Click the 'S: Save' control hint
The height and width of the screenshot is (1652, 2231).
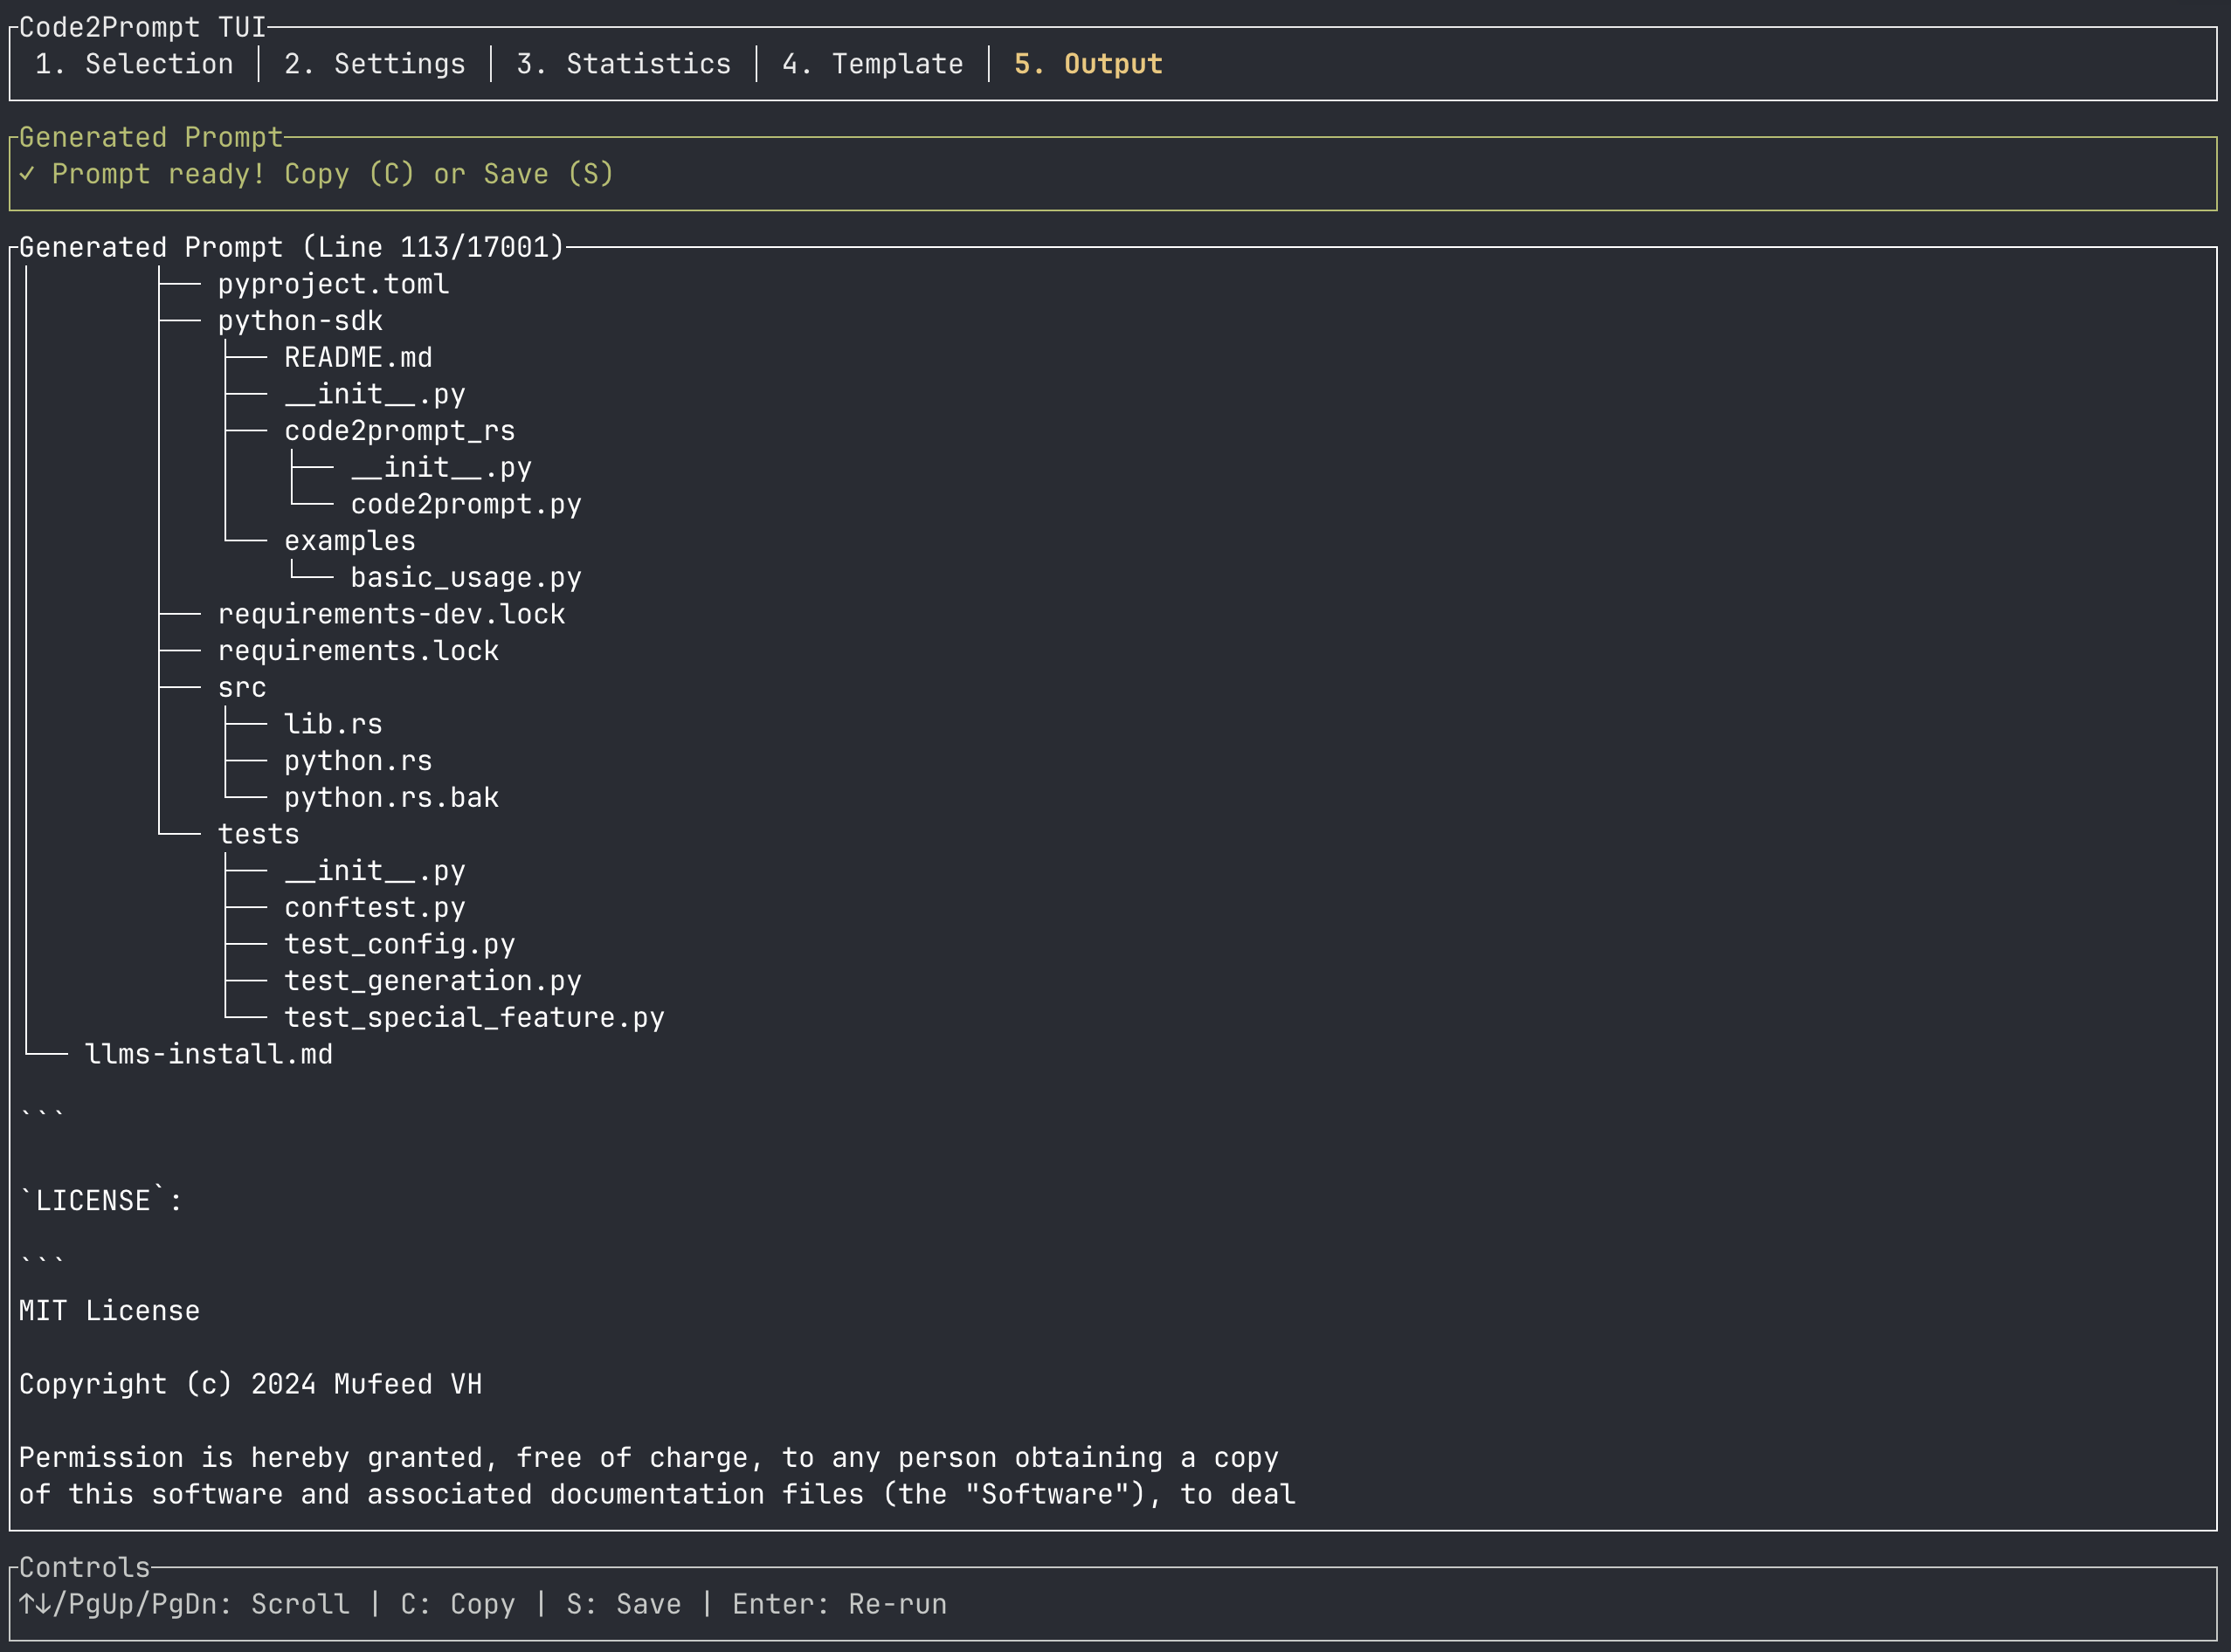pyautogui.click(x=625, y=1604)
